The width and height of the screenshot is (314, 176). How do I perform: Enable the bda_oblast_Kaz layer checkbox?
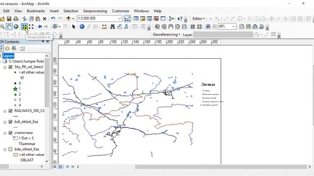click(11, 149)
